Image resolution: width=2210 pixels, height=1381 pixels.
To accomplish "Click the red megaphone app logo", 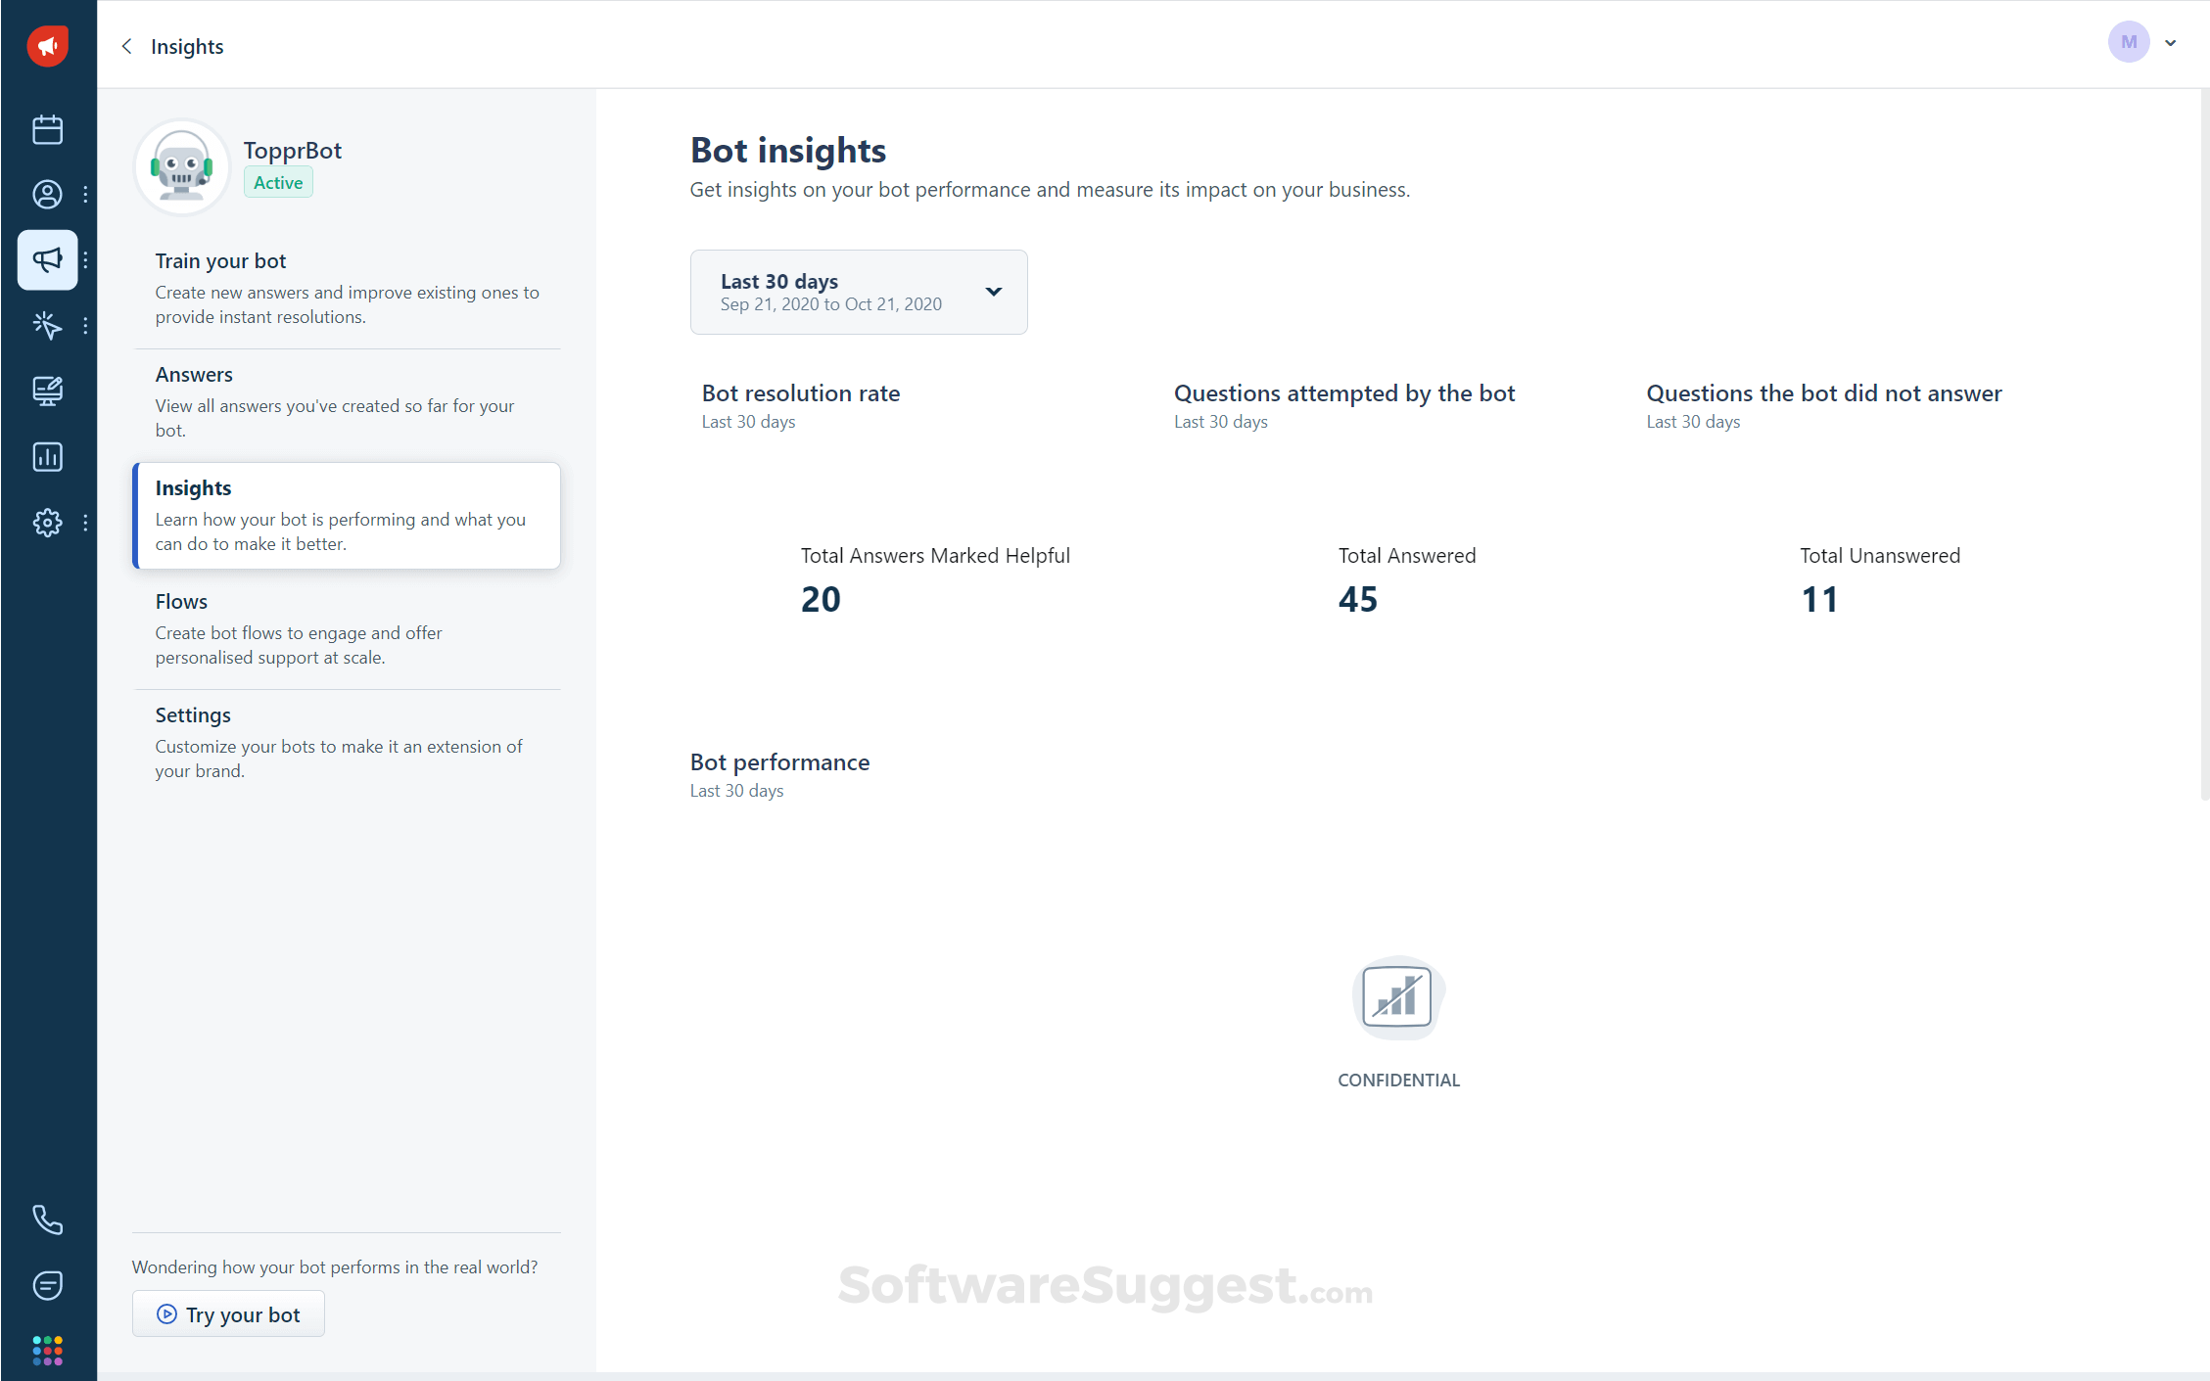I will [47, 45].
